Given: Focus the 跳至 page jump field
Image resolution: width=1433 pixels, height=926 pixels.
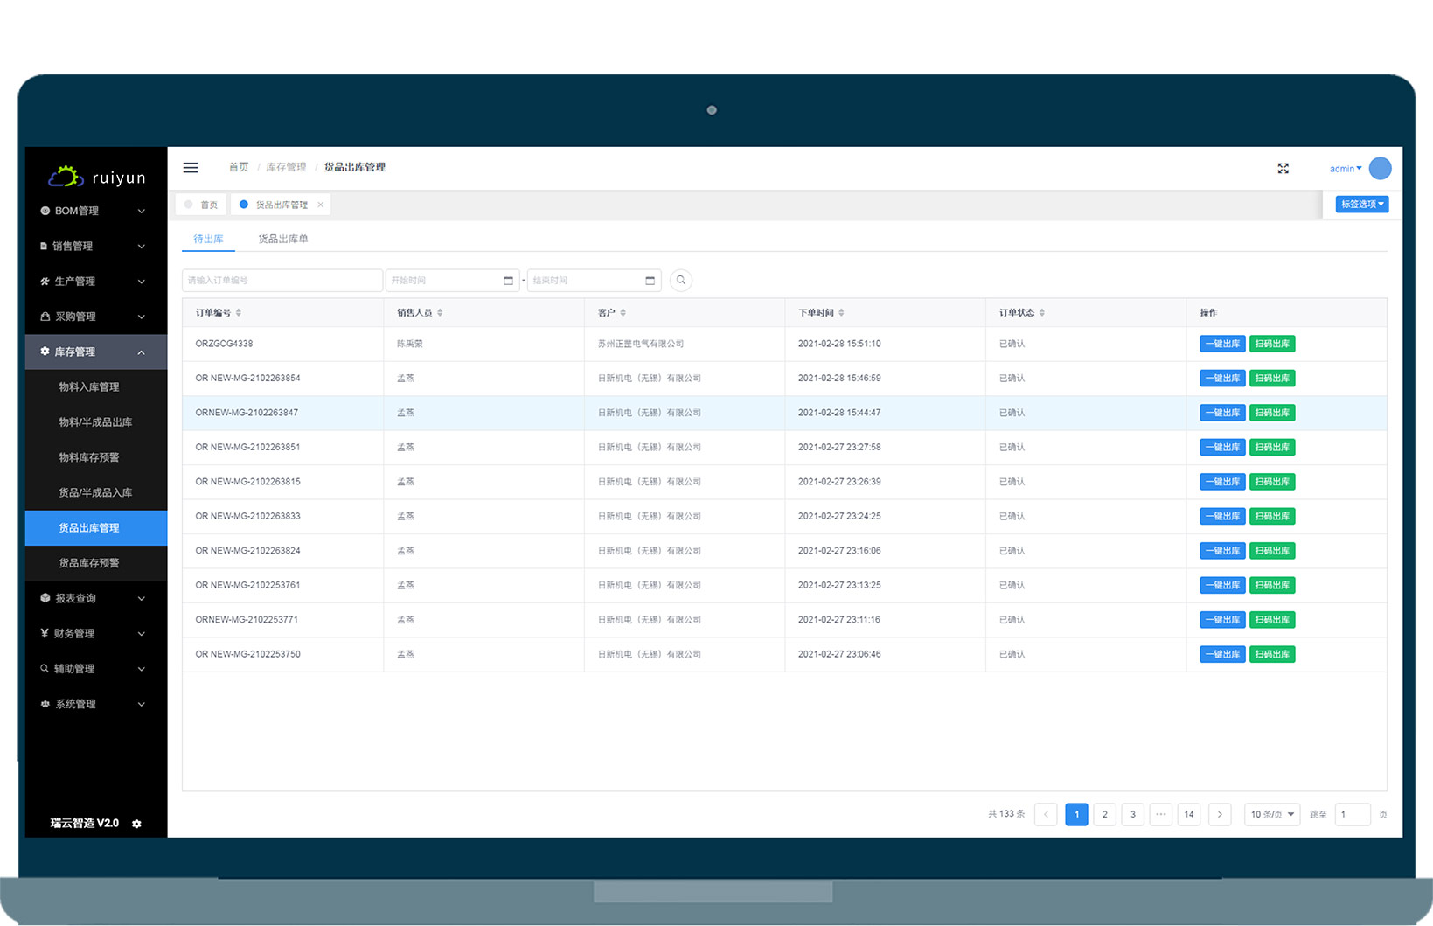Looking at the screenshot, I should coord(1353,814).
